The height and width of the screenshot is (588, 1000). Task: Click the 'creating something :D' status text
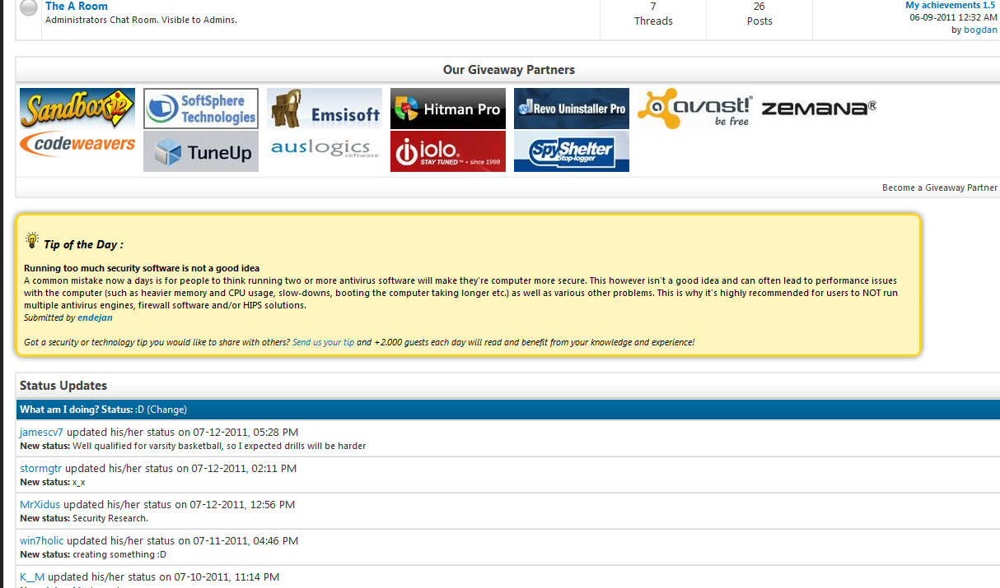click(x=119, y=554)
